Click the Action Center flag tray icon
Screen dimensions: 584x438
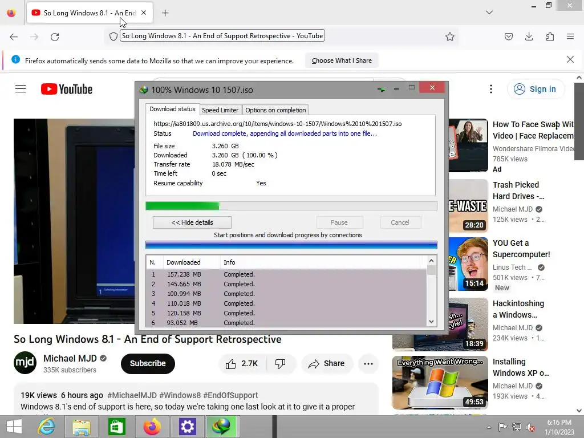[502, 427]
